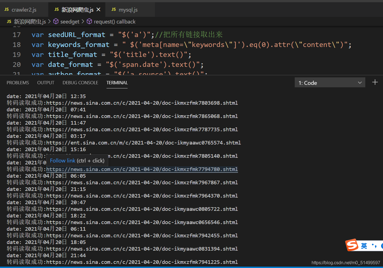
Task: Click the JS file icon on crawler2.js tab
Action: (7, 10)
